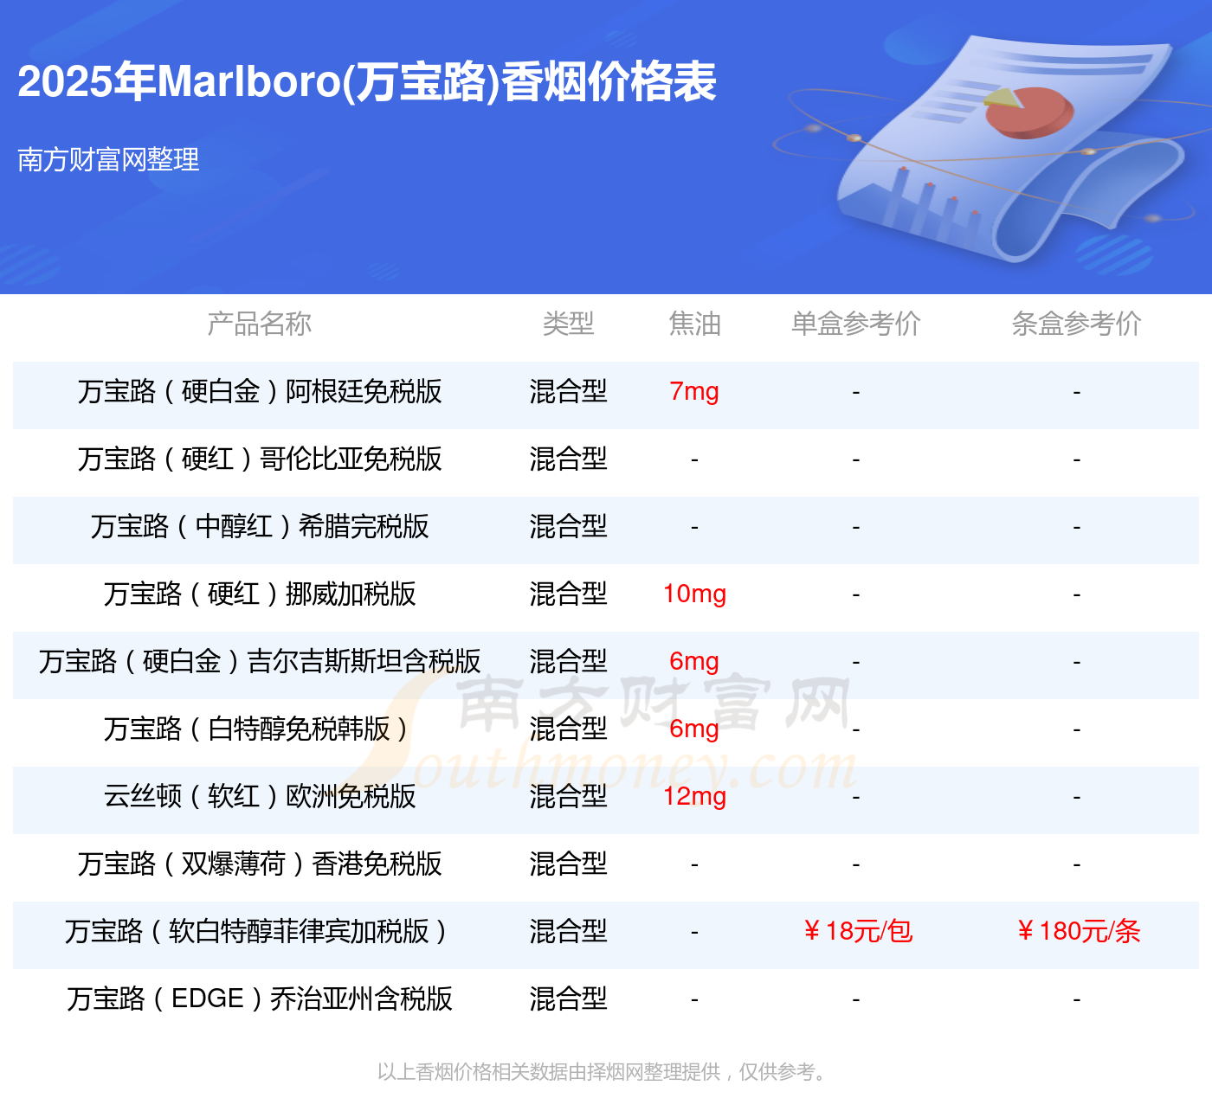1212x1111 pixels.
Task: Click "混合型" in the 白特醇免税韩版 row
Action: click(x=568, y=729)
